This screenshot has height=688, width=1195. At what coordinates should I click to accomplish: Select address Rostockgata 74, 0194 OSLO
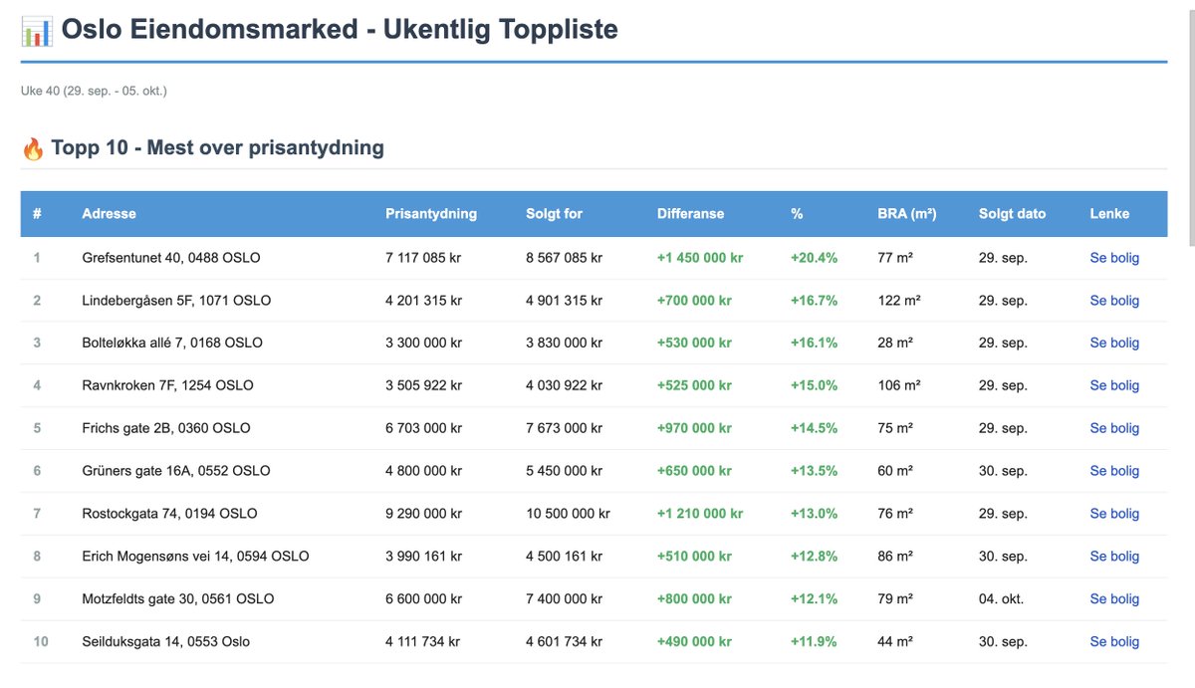pos(169,514)
